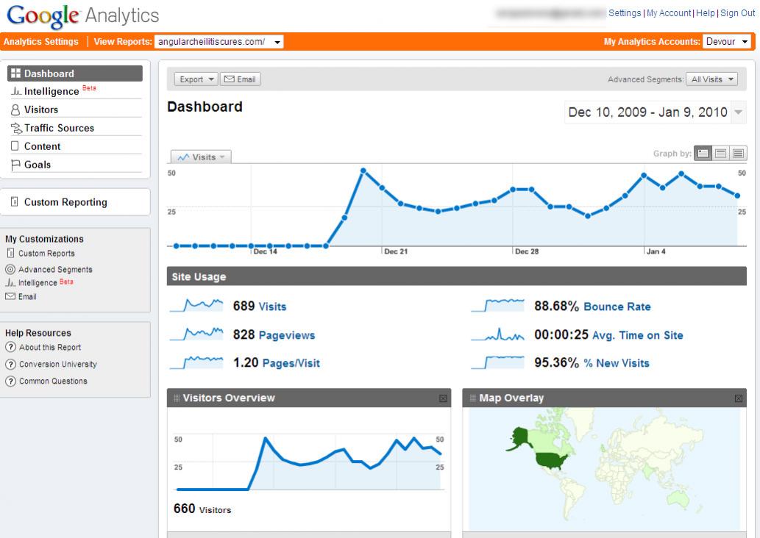This screenshot has height=538, width=760.
Task: Open the Settings link at top right
Action: 625,13
